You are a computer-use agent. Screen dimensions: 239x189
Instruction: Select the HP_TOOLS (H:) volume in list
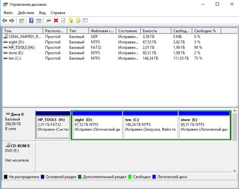click(x=22, y=47)
